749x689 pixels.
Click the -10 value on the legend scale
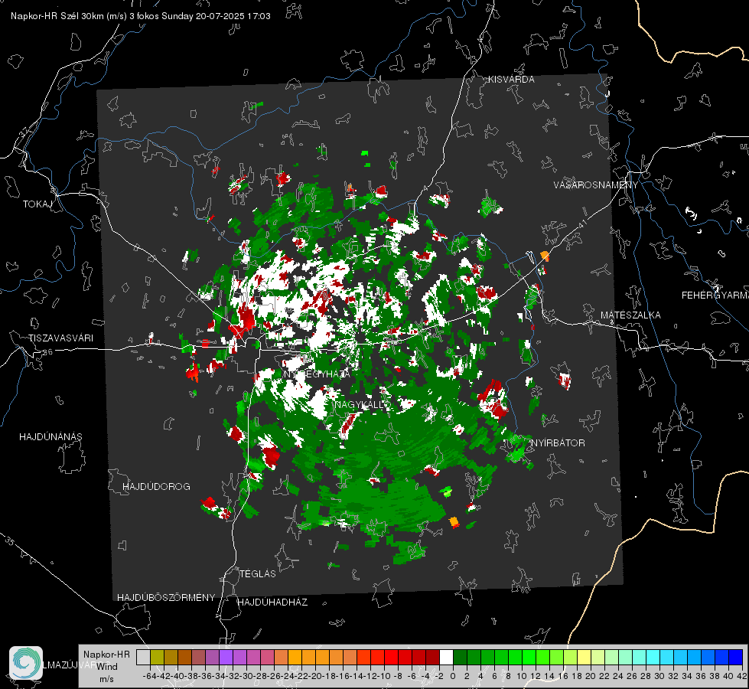coord(384,676)
